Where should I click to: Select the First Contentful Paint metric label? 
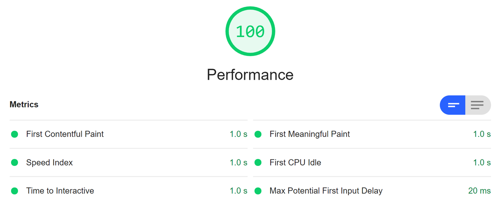65,134
